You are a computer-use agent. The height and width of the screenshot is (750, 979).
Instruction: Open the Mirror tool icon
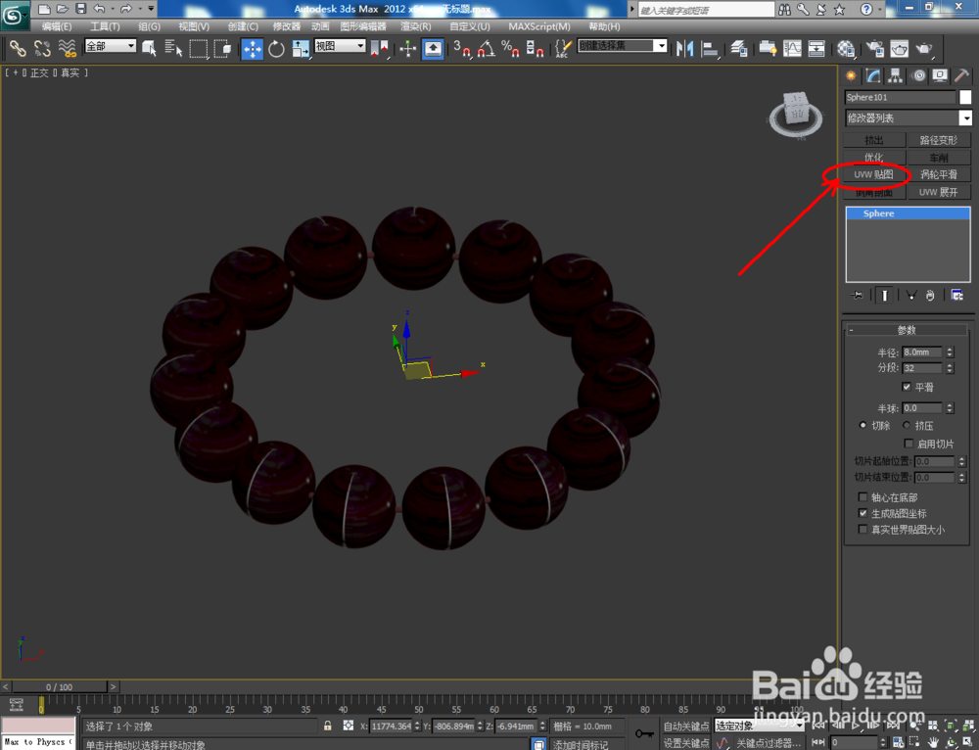point(683,47)
